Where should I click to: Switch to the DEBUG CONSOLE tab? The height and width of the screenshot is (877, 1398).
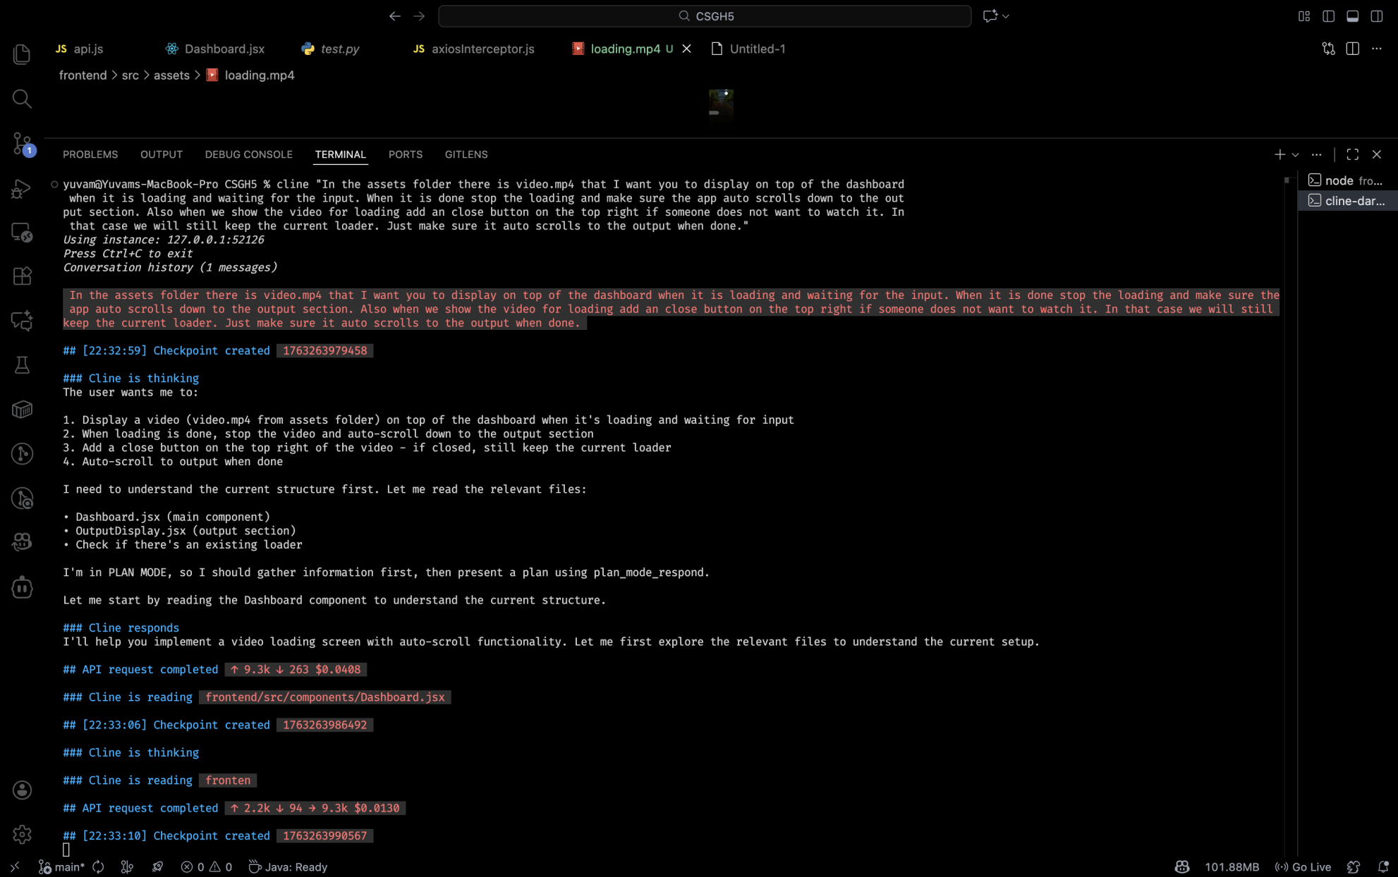[x=248, y=154]
